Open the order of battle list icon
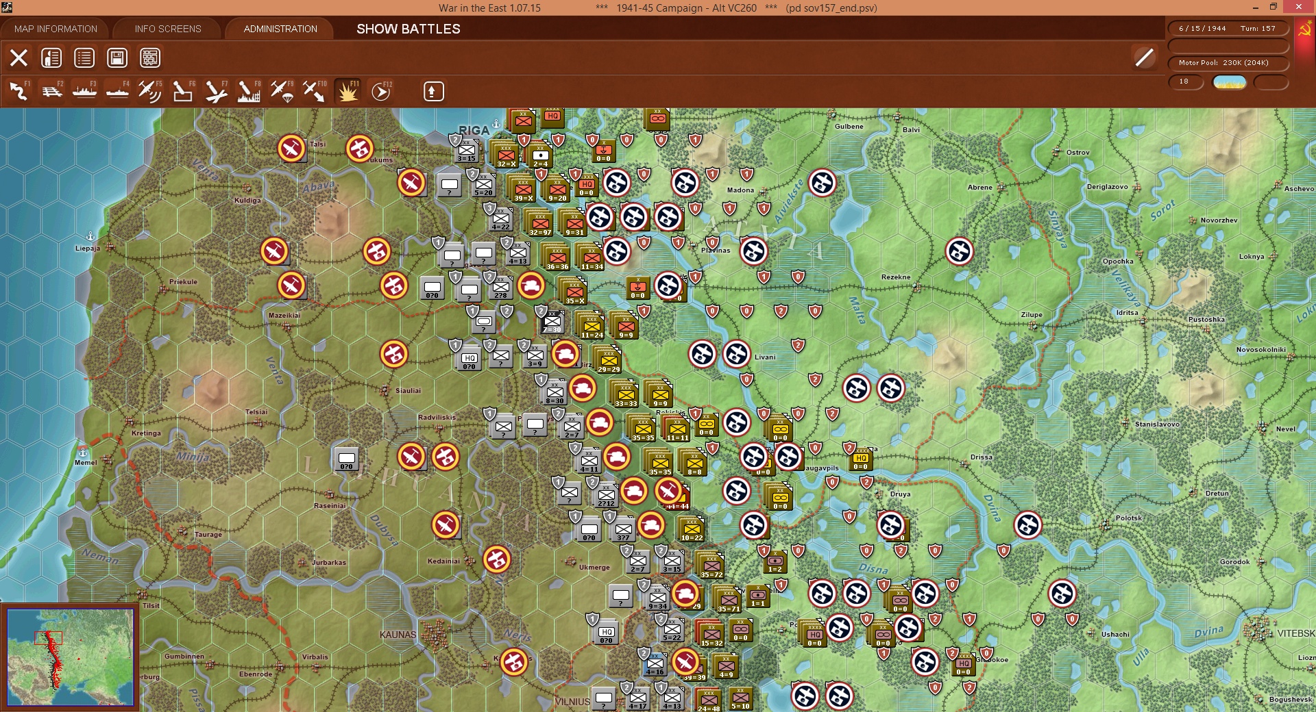This screenshot has height=712, width=1316. (84, 58)
